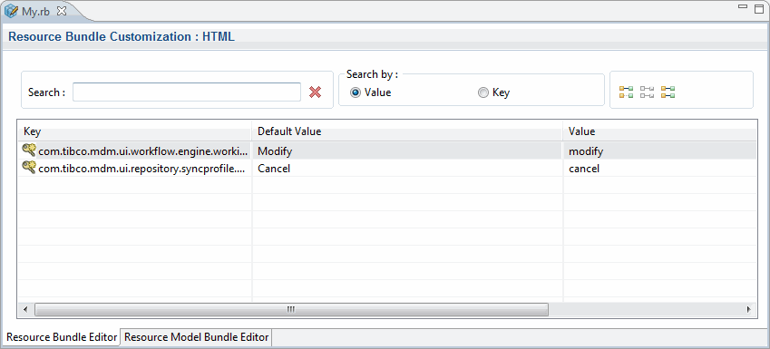The height and width of the screenshot is (349, 770).
Task: Click the grayed-out middle mapping icon
Action: [x=647, y=92]
